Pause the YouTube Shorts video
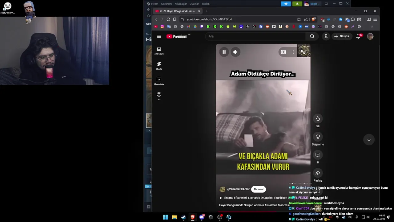 pyautogui.click(x=224, y=52)
